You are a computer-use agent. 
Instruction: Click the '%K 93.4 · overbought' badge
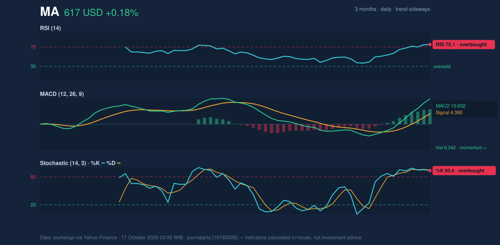464,170
